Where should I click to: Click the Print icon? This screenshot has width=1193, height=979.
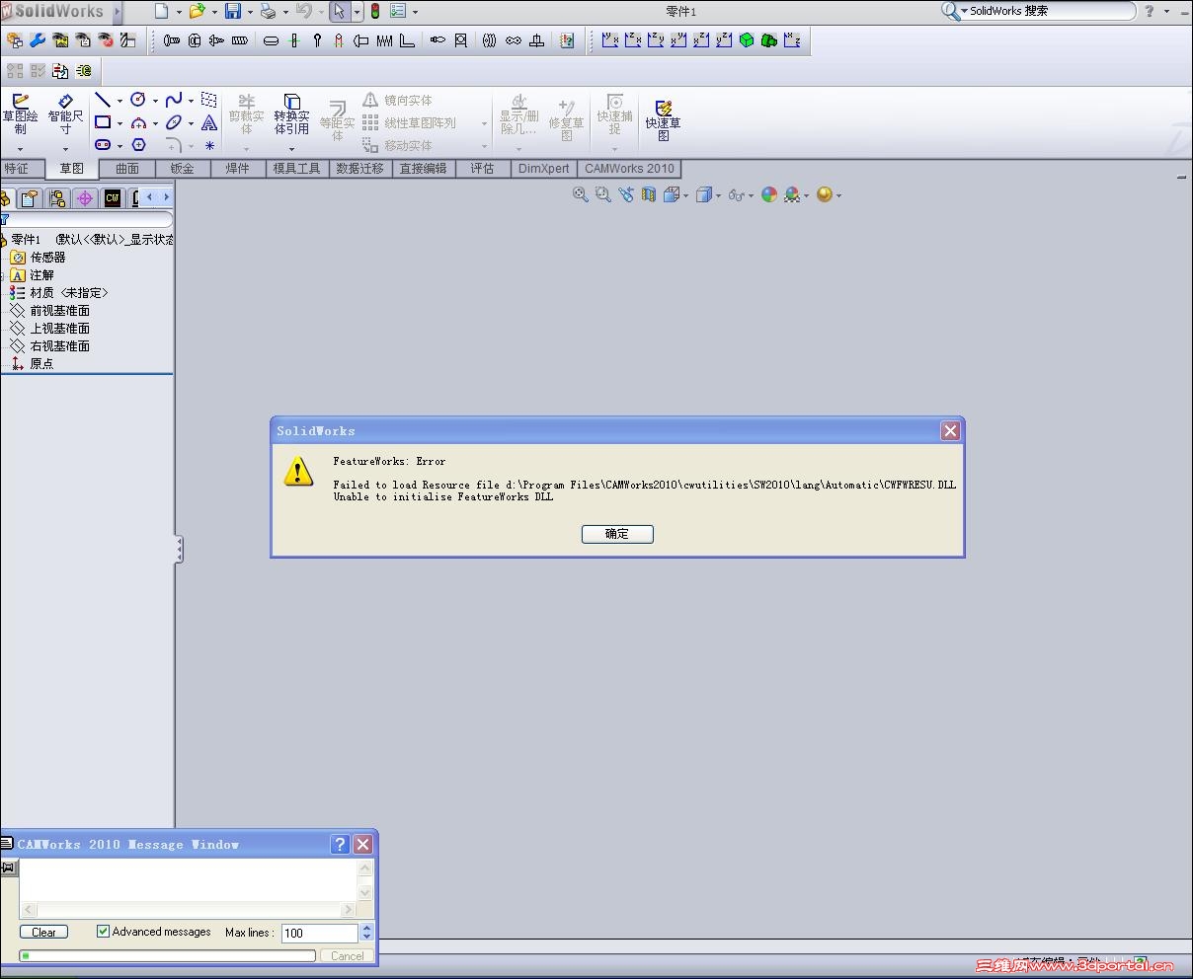(268, 12)
